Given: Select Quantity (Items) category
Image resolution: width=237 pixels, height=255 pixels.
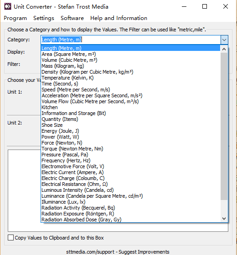Looking at the screenshot, I should 130,119.
